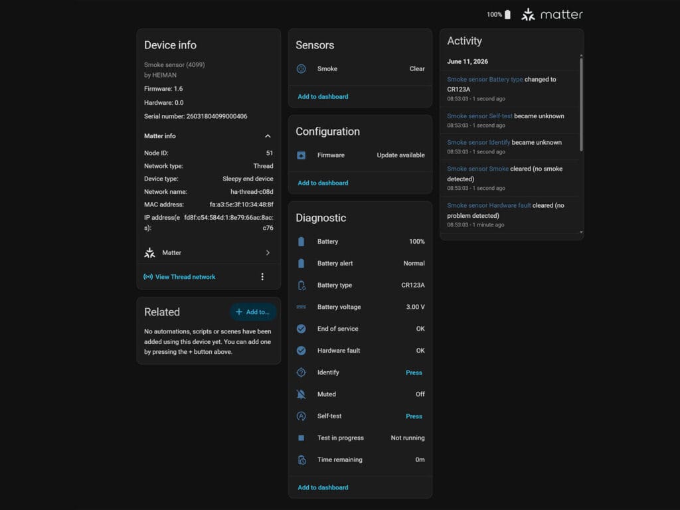Click the June 11, 2026 date header
Viewport: 680px width, 510px height.
pos(467,62)
